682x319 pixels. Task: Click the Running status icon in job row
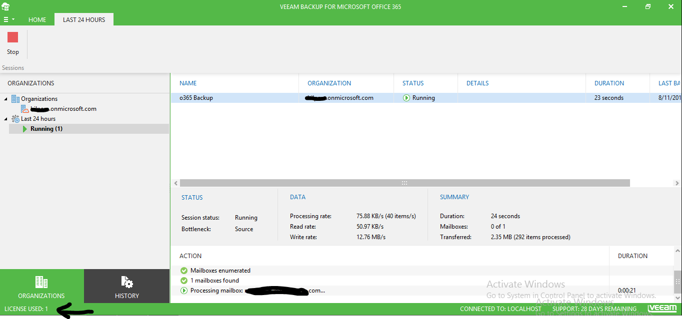pos(406,98)
